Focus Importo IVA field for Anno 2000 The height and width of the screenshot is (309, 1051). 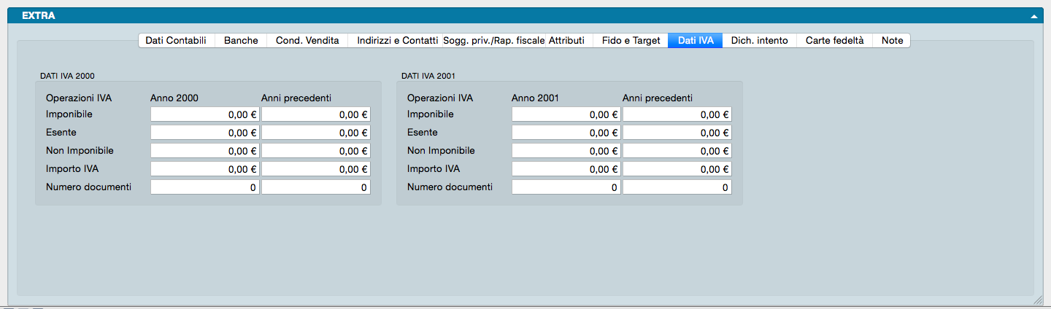click(x=205, y=169)
